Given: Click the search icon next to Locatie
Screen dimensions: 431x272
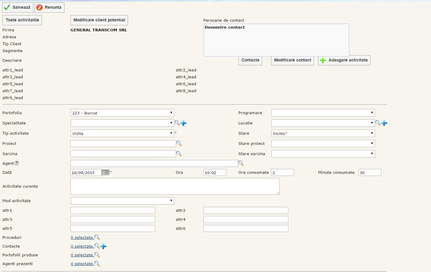Looking at the screenshot, I should pos(378,123).
